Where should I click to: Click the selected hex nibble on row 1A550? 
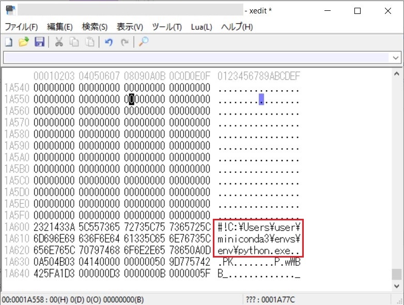[x=132, y=100]
